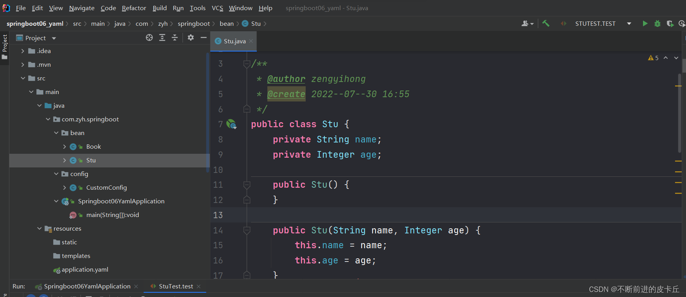Jump to next highlighted problem arrow

676,58
